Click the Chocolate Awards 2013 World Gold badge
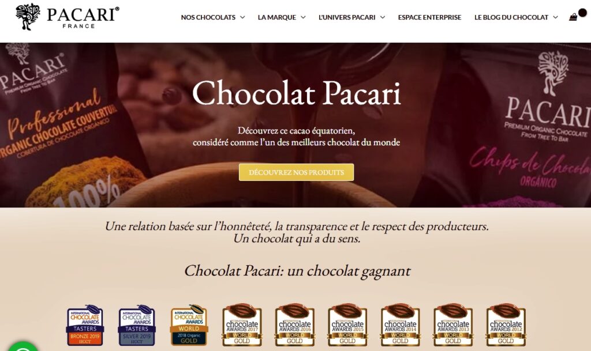Screen dimensions: 591x351 (x=453, y=324)
